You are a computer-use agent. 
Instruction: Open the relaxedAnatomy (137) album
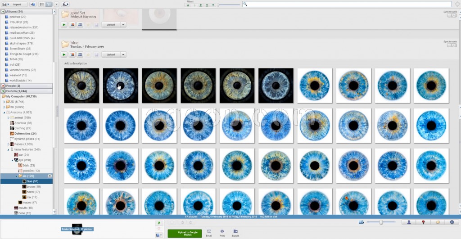tap(24, 27)
